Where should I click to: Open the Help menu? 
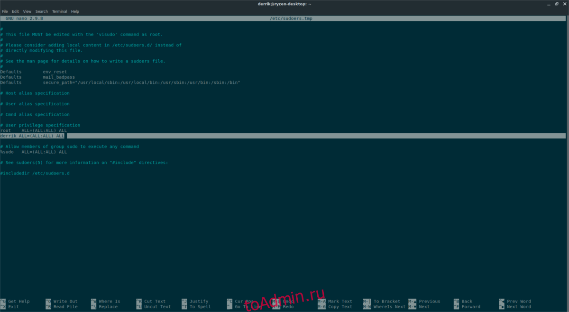pos(75,11)
